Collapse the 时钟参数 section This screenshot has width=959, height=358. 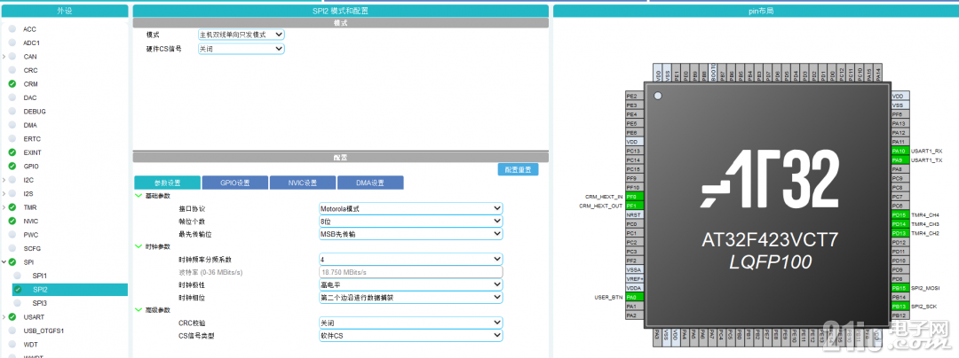coord(138,246)
